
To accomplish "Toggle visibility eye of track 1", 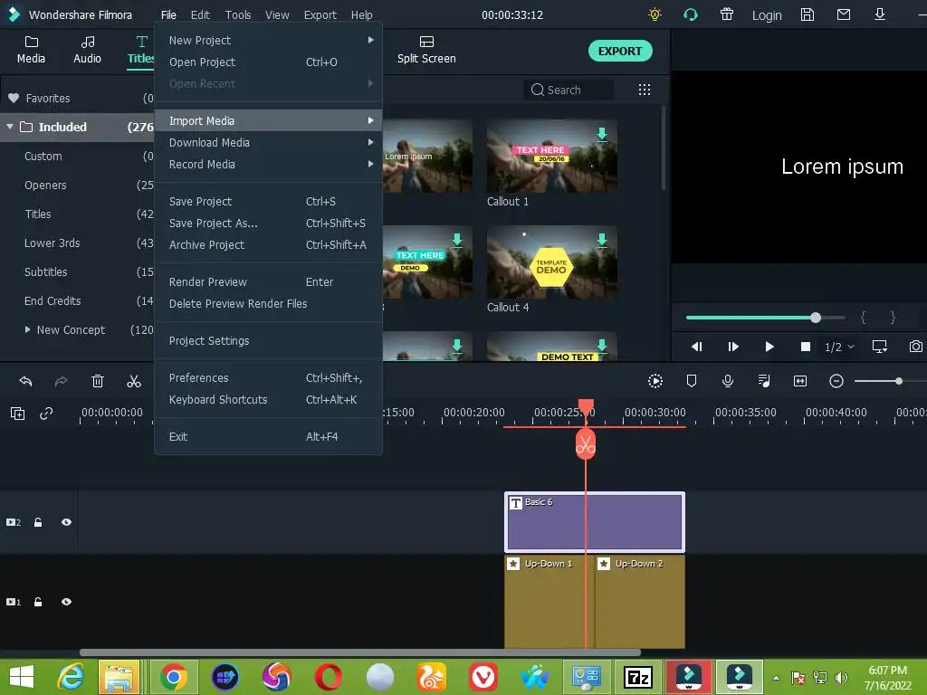I will pyautogui.click(x=66, y=602).
